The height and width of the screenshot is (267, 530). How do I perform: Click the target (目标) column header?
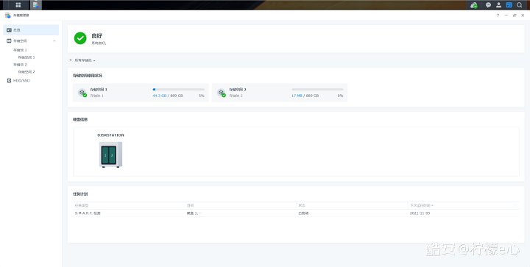pos(191,205)
